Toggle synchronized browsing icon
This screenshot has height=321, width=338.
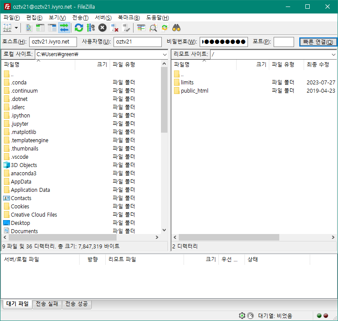[165, 28]
